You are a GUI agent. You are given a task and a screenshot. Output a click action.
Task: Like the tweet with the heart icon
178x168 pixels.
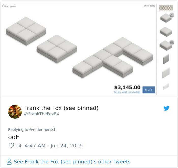coord(11,146)
